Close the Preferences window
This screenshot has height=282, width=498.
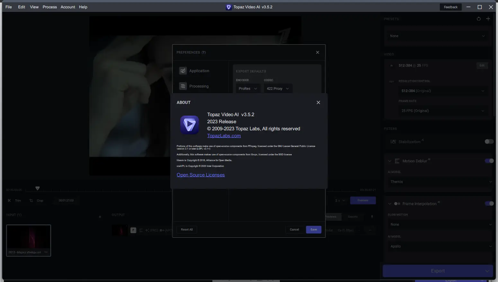click(317, 52)
